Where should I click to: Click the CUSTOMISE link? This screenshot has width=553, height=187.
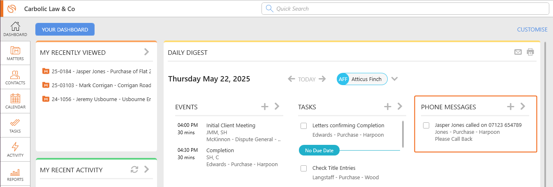[532, 29]
